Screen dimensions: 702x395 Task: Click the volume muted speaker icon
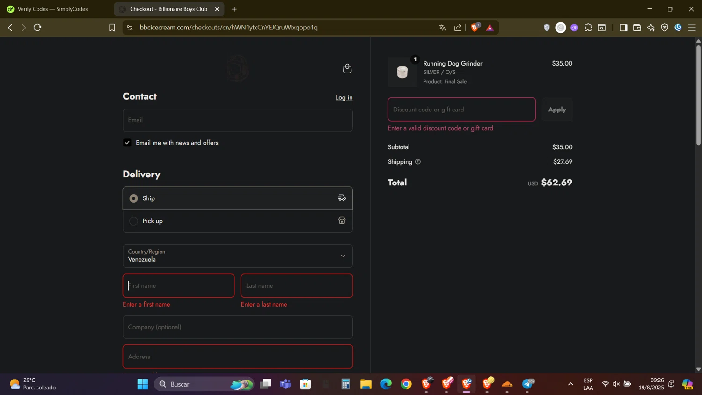(x=616, y=384)
